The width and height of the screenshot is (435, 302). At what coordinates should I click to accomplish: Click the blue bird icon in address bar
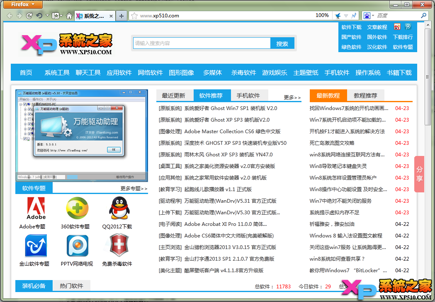pos(338,16)
